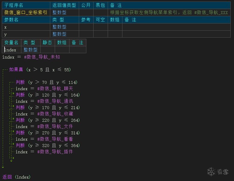Select parameter name x cell
234x181 pixels.
[26, 27]
